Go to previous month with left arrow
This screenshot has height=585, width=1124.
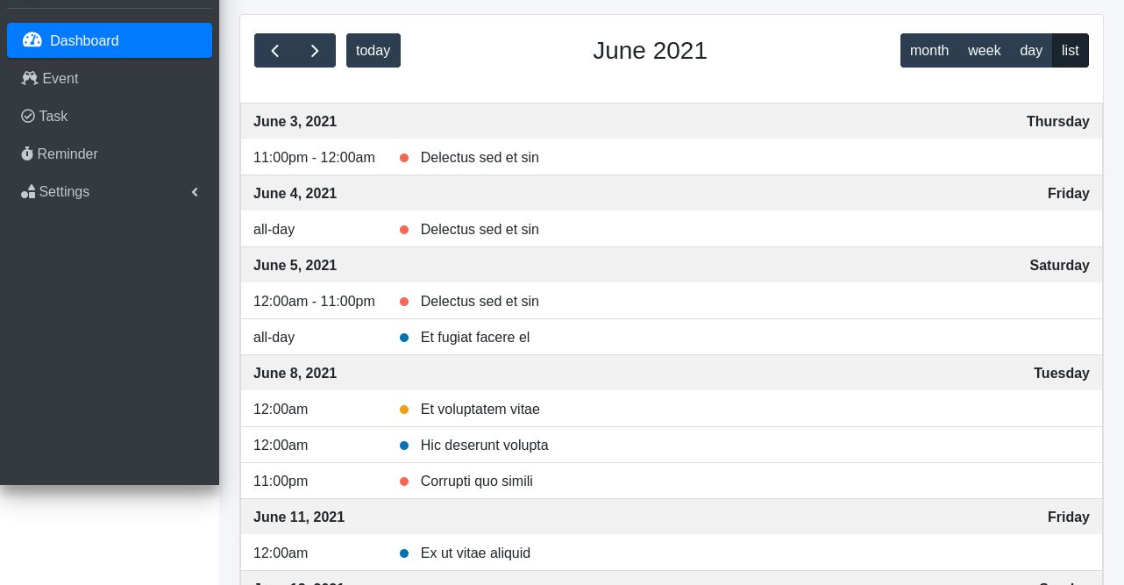pos(274,50)
